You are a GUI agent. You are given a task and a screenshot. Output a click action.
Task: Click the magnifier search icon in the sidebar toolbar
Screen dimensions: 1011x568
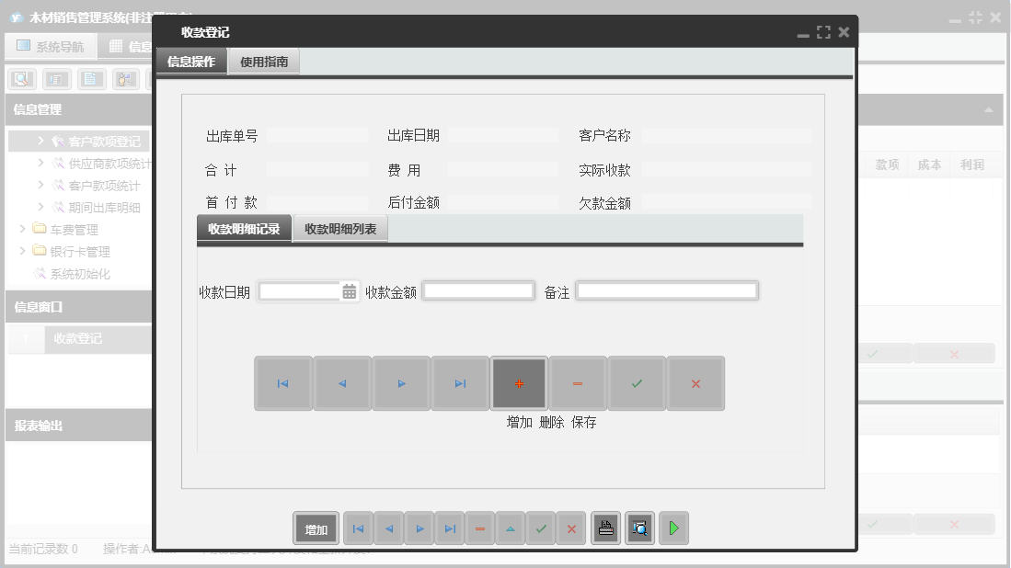(x=20, y=78)
